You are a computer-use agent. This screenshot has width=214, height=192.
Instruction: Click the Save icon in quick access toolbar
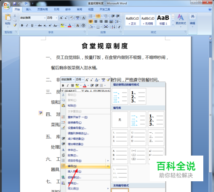point(15,3)
